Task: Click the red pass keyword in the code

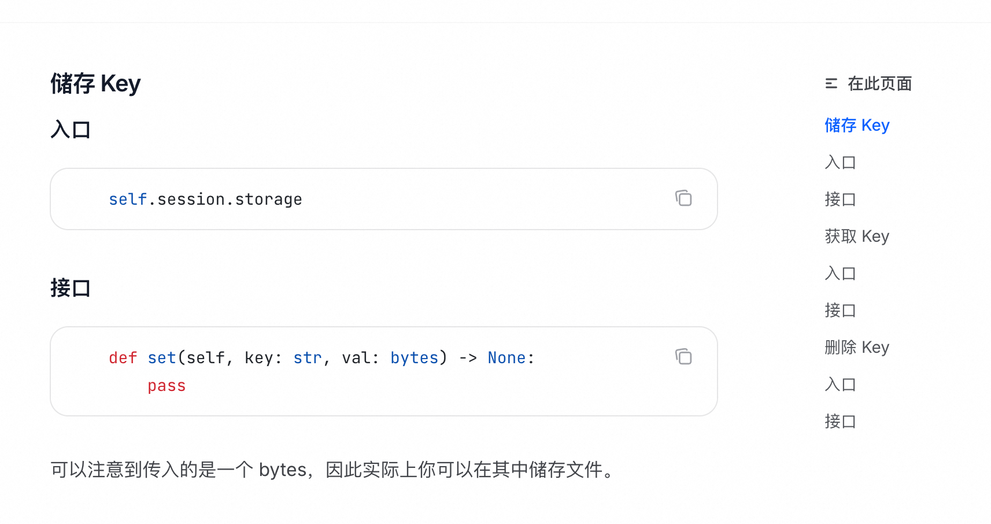Action: coord(167,386)
